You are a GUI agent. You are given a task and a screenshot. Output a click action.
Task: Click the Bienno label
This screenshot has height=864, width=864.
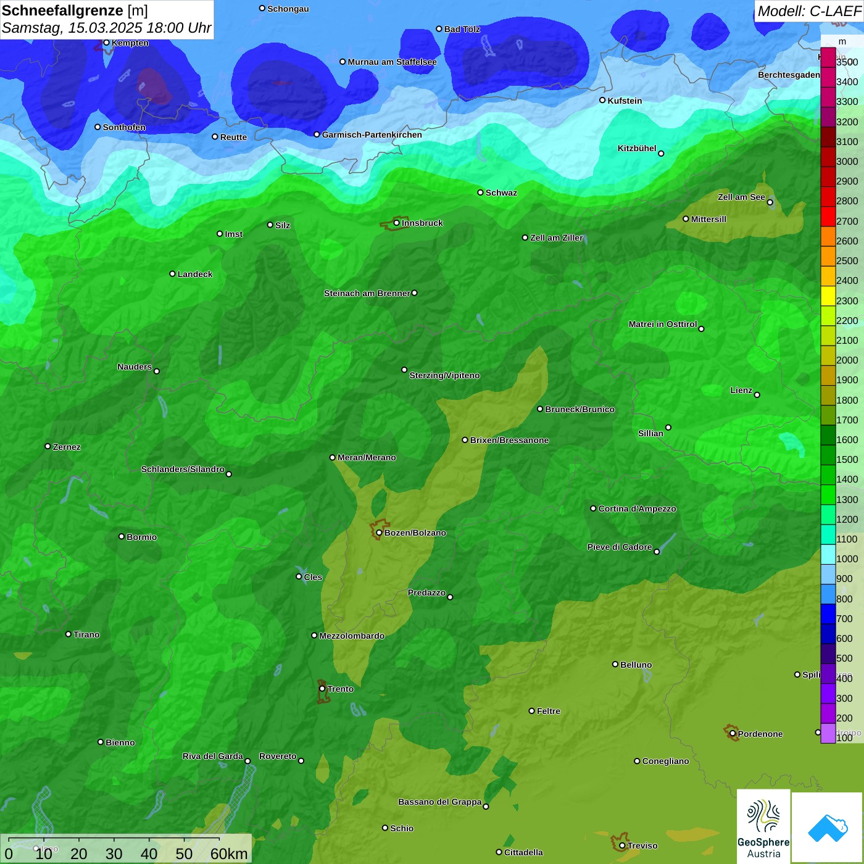(120, 742)
